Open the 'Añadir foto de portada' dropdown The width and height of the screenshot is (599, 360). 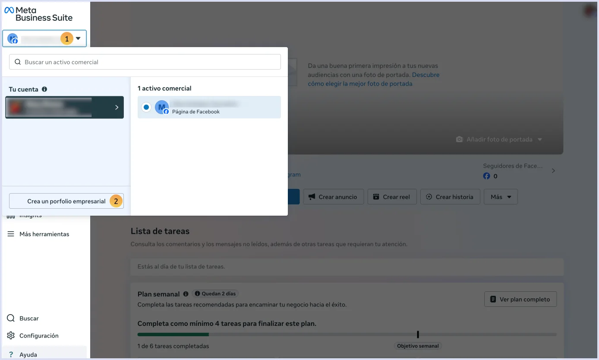pos(499,140)
